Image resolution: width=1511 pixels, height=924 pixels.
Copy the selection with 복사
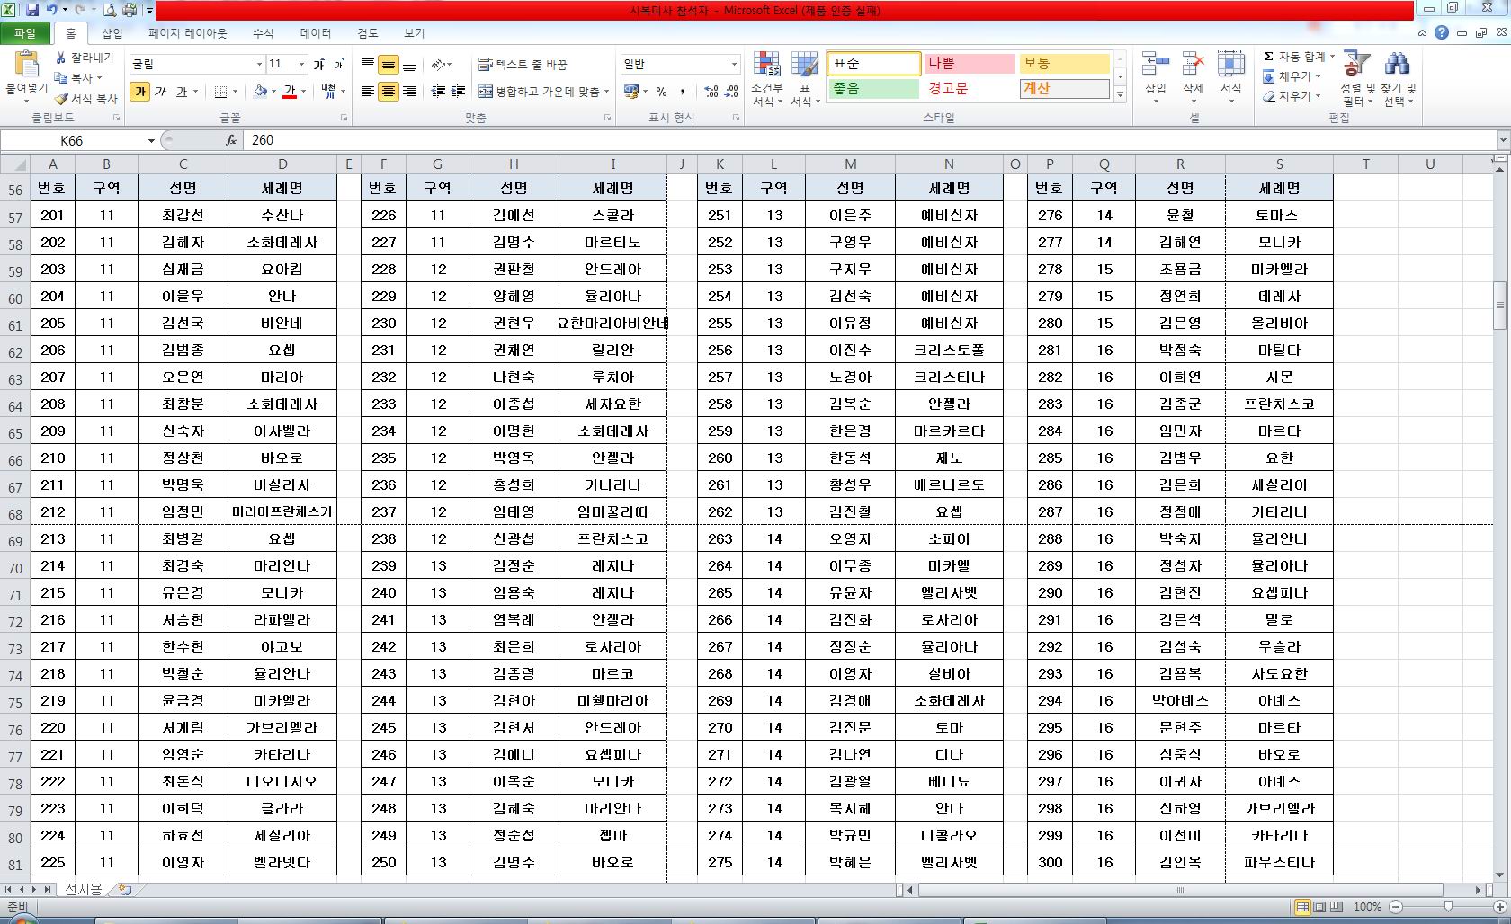click(77, 77)
